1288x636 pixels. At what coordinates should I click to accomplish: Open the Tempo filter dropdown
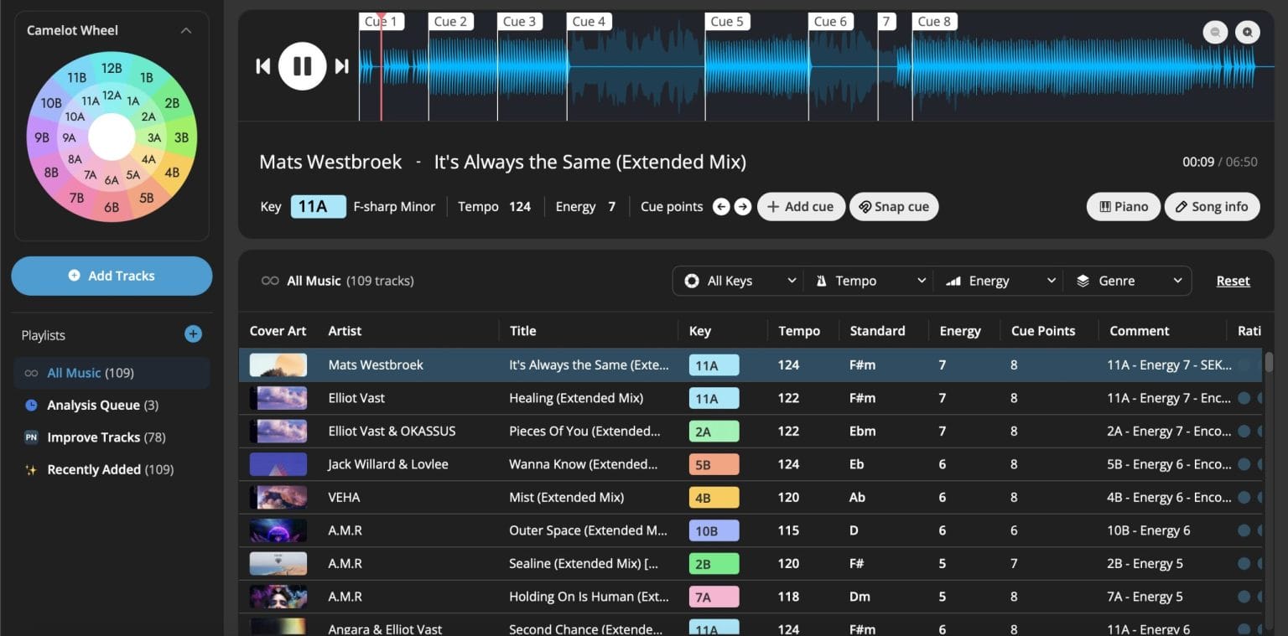(x=868, y=281)
